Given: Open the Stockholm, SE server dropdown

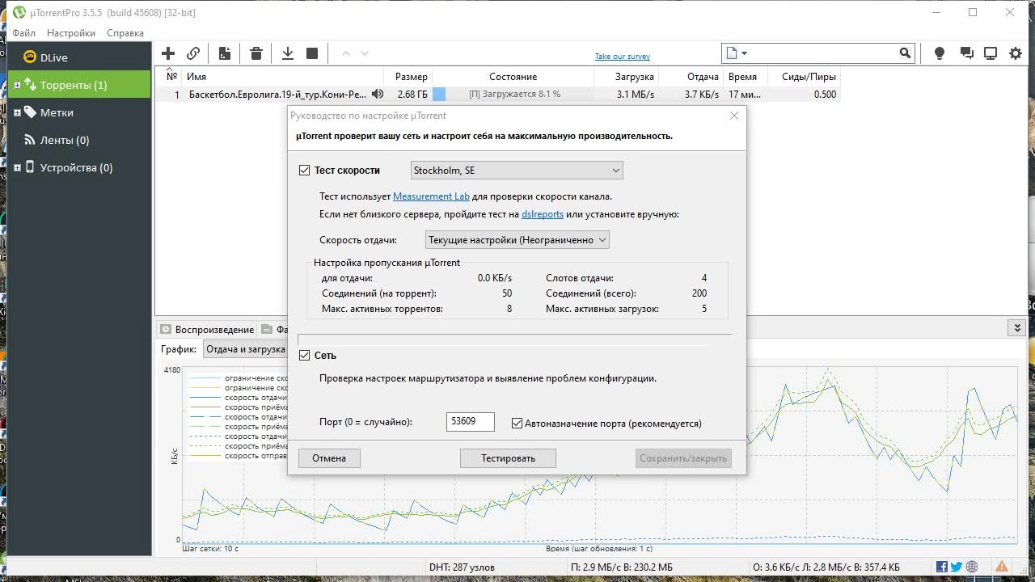Looking at the screenshot, I should tap(517, 171).
